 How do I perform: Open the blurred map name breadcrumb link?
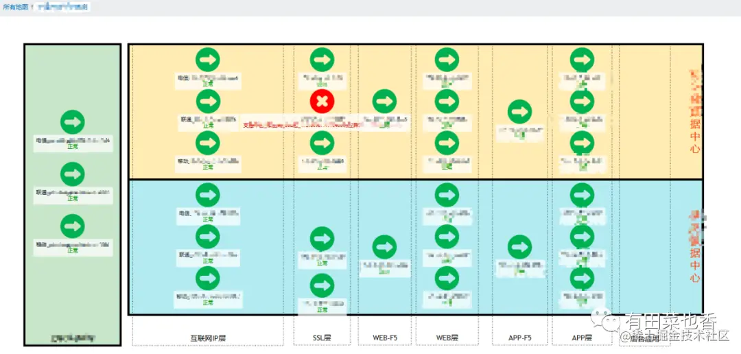[x=62, y=7]
